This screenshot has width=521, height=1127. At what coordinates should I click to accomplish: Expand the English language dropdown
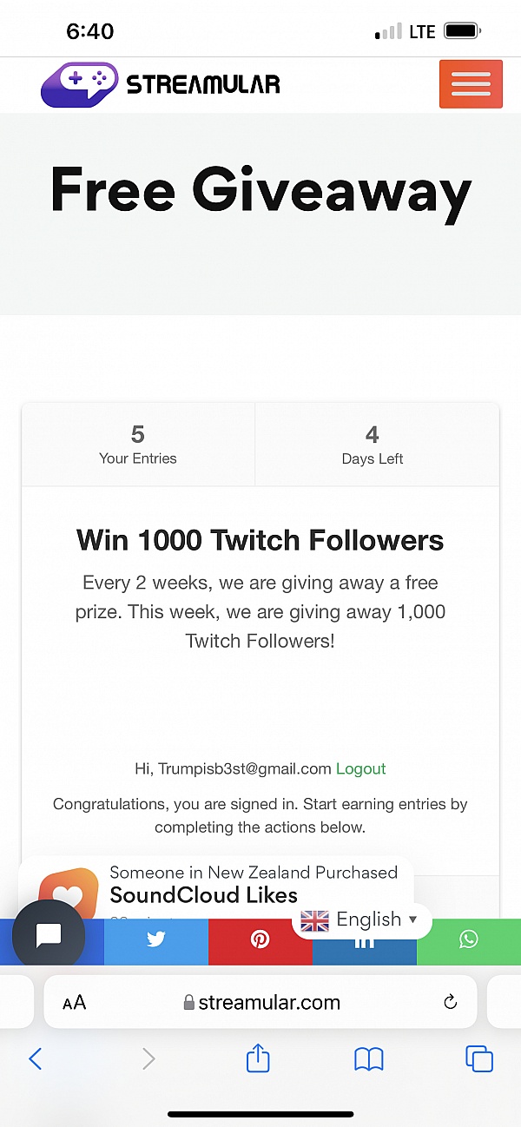click(x=359, y=919)
